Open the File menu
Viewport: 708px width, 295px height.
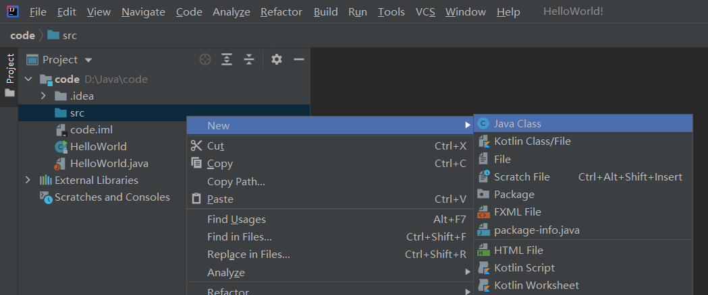pyautogui.click(x=38, y=11)
